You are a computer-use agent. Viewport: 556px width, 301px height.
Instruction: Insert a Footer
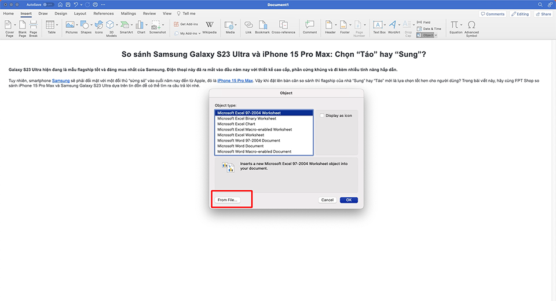click(x=343, y=27)
